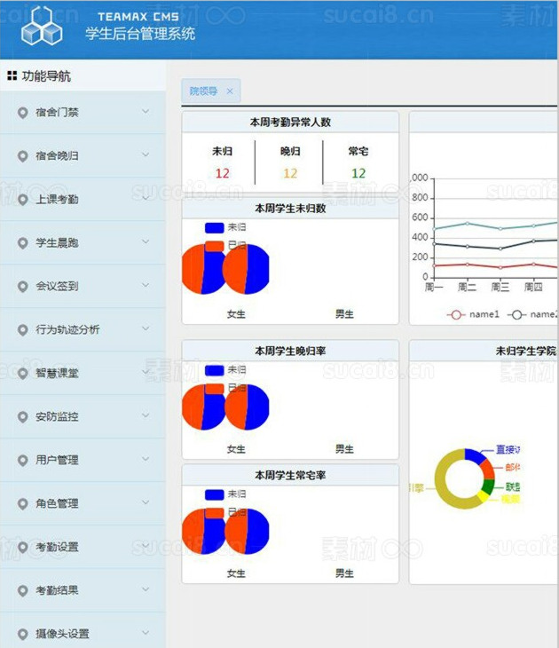Screen dimensions: 559x648
Task: Click the pin icon beside 用户管理
Action: pyautogui.click(x=23, y=461)
